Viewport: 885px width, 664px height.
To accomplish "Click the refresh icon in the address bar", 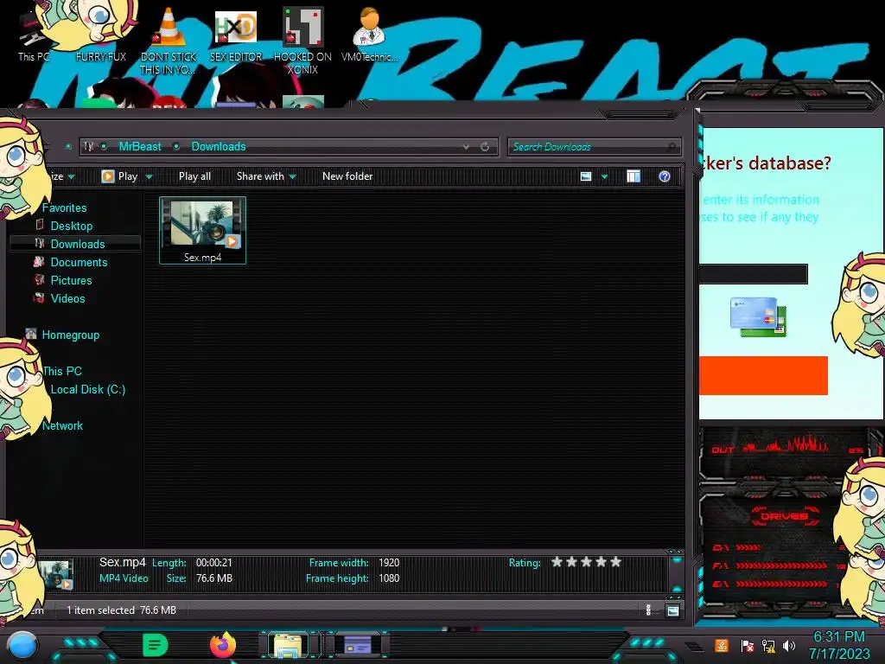I will 485,147.
